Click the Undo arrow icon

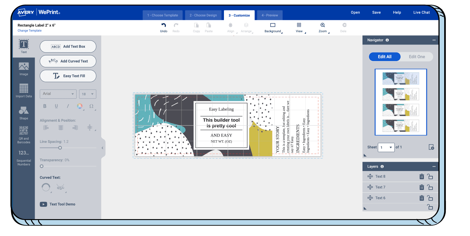point(164,25)
